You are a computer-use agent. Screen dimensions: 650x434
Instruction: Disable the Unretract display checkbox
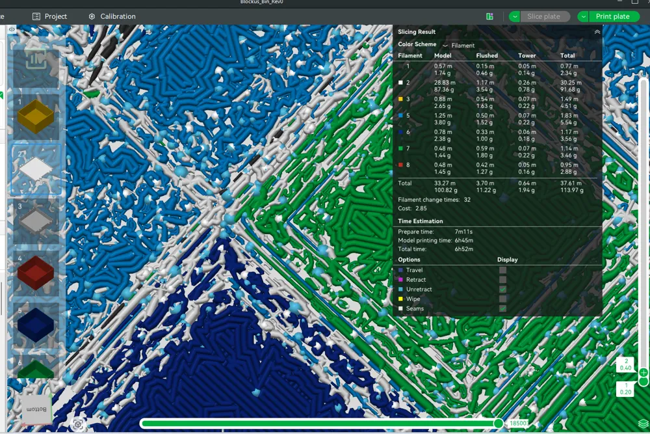[502, 290]
